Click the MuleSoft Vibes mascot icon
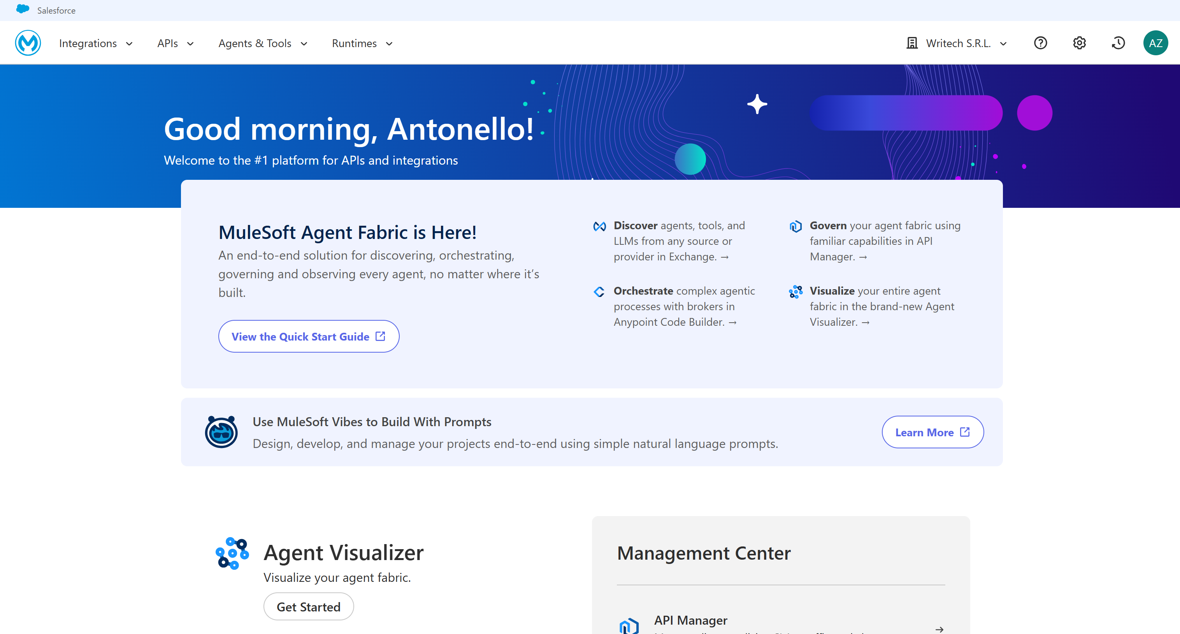 point(221,432)
